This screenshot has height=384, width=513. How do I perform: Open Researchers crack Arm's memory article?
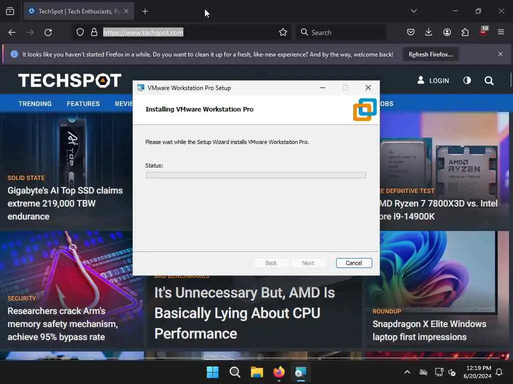pos(63,324)
